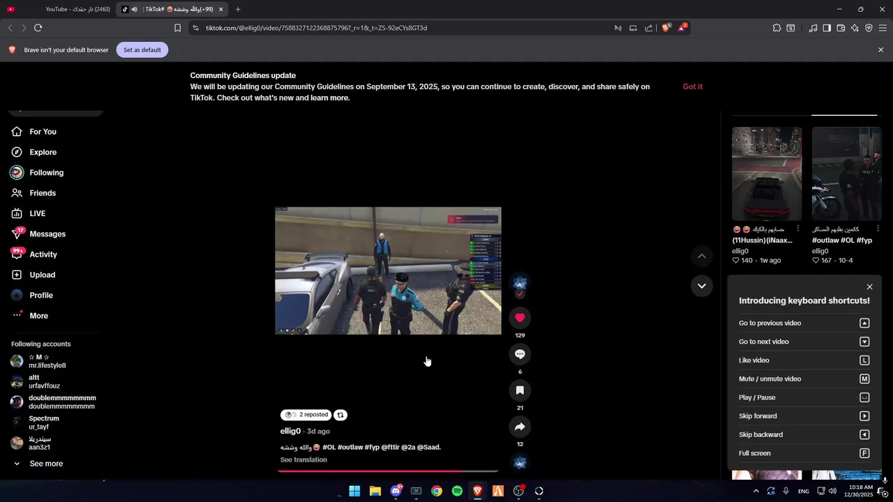The image size is (893, 502).
Task: Click Set as default browser button
Action: [142, 50]
